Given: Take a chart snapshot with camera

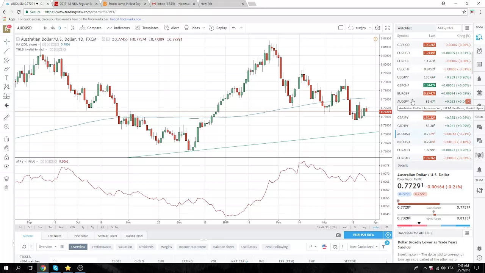Looking at the screenshot, I should pos(338,235).
